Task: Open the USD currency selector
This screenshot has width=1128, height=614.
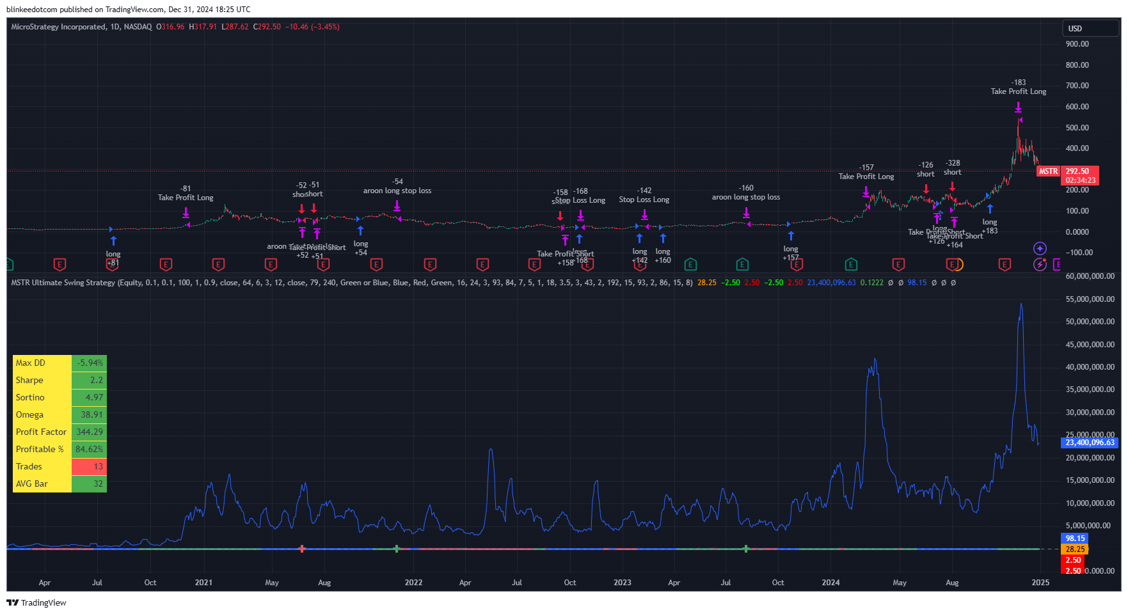Action: 1090,28
